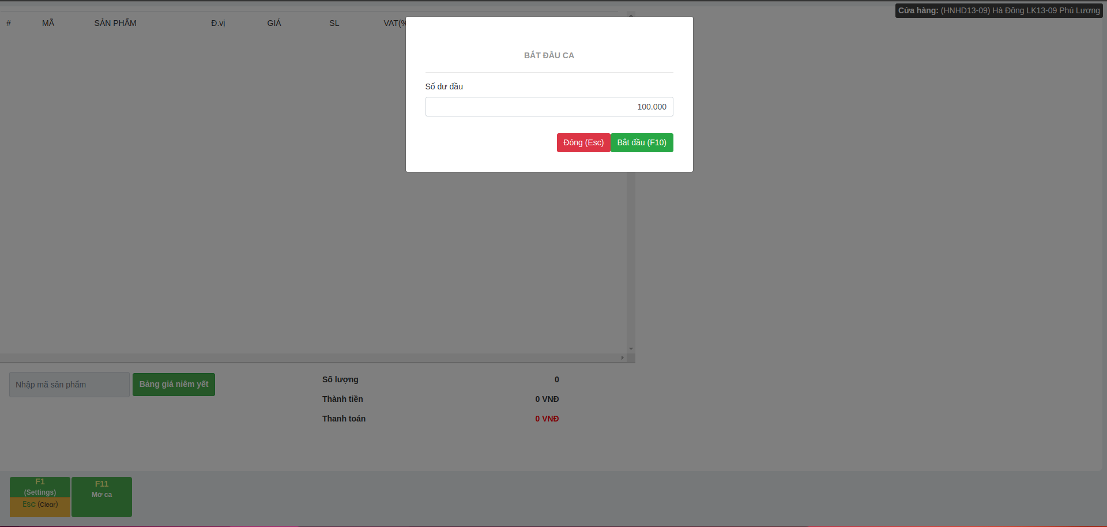
Task: Select the F11 Mở ca tile
Action: click(x=101, y=496)
